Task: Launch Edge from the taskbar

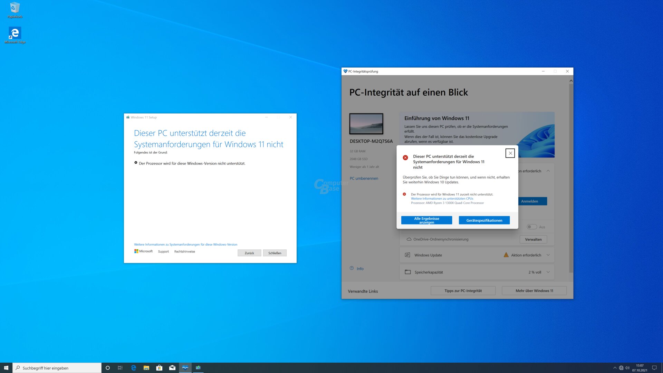Action: pyautogui.click(x=134, y=368)
